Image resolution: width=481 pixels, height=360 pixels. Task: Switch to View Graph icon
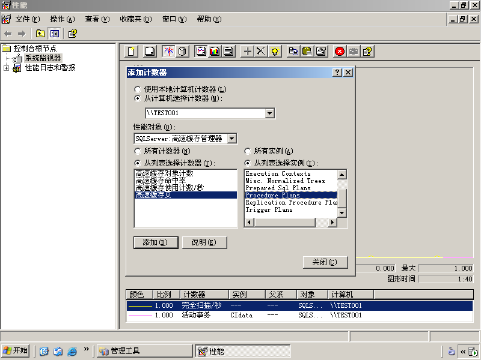pos(201,52)
